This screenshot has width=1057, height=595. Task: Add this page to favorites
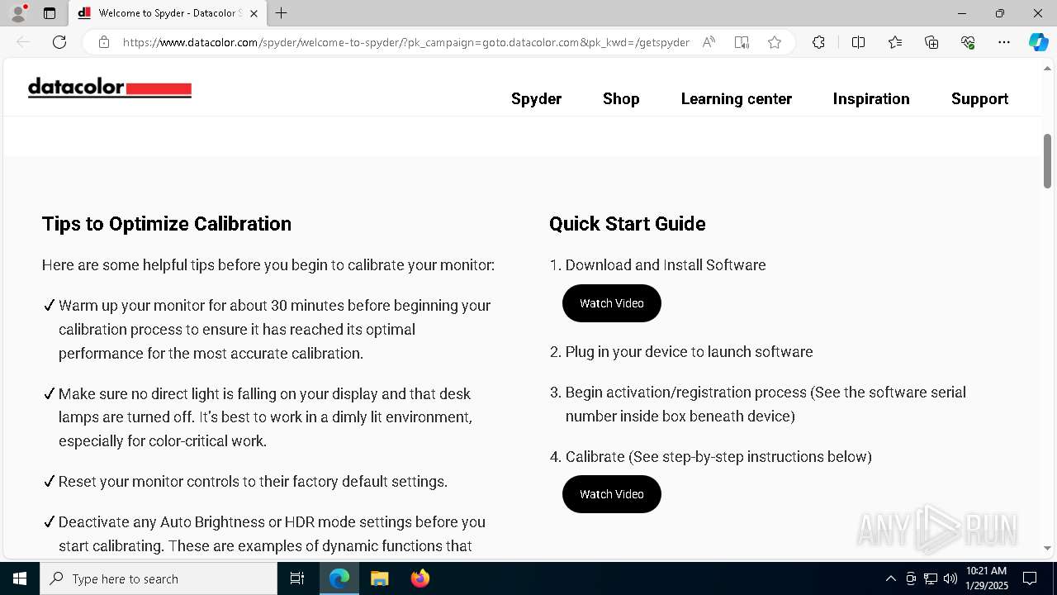pos(775,42)
